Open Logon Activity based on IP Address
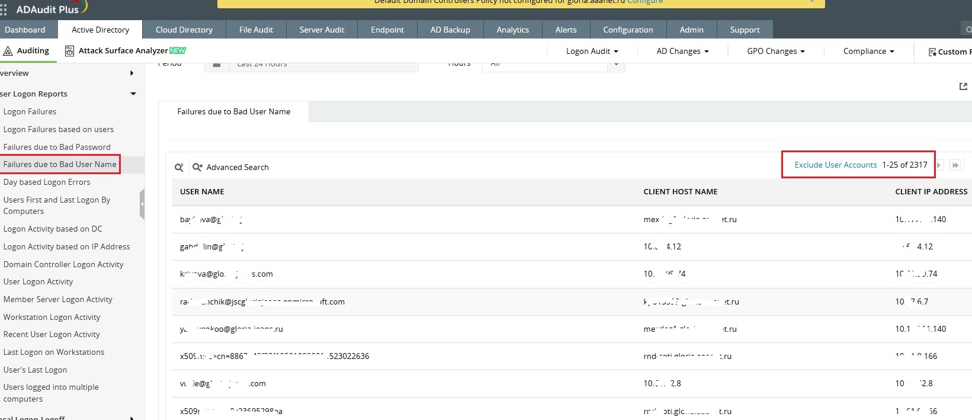Viewport: 972px width, 420px height. pyautogui.click(x=66, y=246)
